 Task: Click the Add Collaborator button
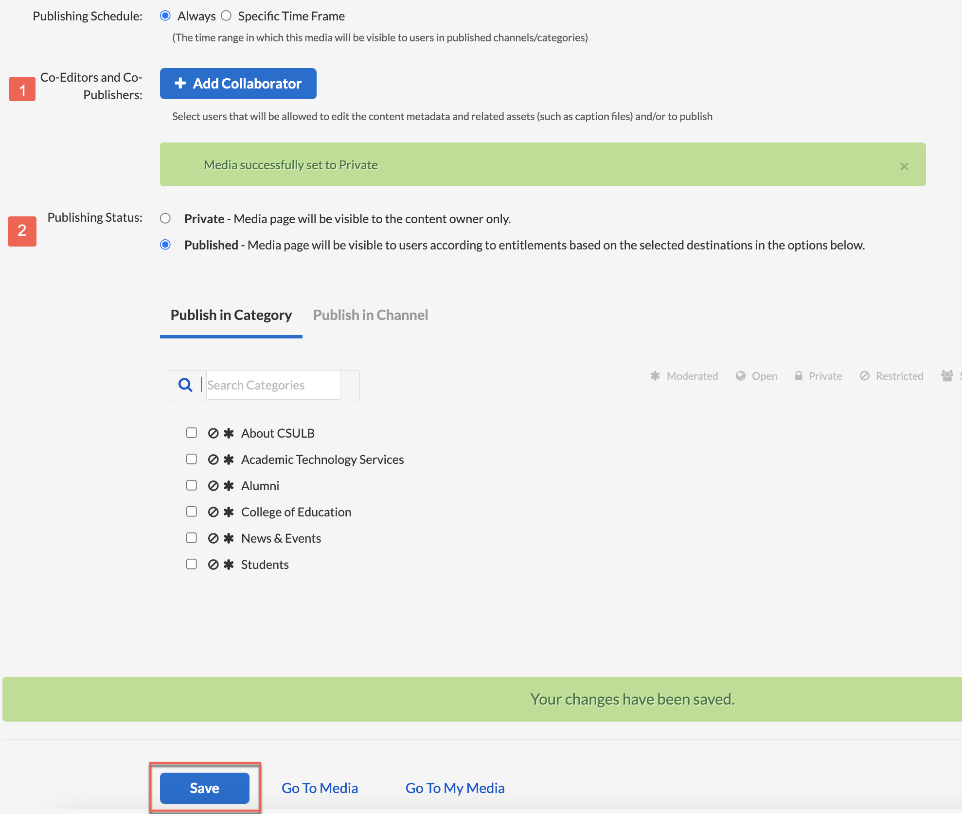[237, 83]
